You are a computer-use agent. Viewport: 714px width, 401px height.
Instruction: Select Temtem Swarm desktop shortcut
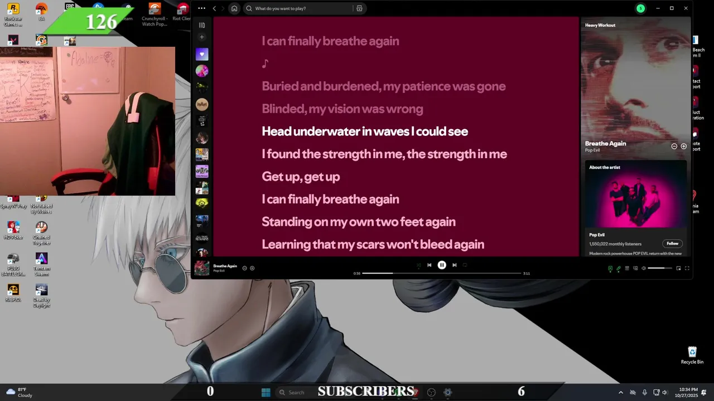click(x=41, y=265)
